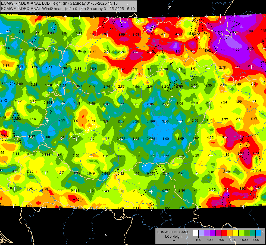Click the wind shear value 4.20
This screenshot has width=266, height=245.
pos(255,136)
